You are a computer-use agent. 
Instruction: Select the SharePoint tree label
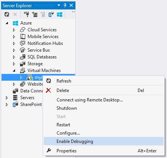(31, 104)
